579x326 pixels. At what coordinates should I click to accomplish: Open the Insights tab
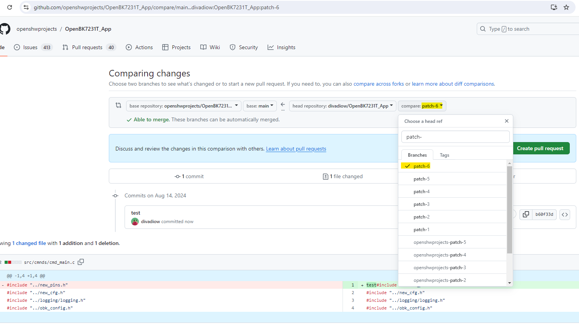coord(281,47)
